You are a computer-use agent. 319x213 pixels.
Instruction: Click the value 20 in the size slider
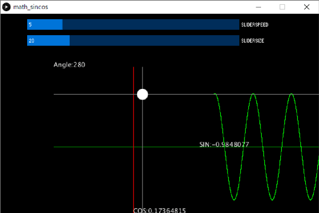pyautogui.click(x=32, y=41)
